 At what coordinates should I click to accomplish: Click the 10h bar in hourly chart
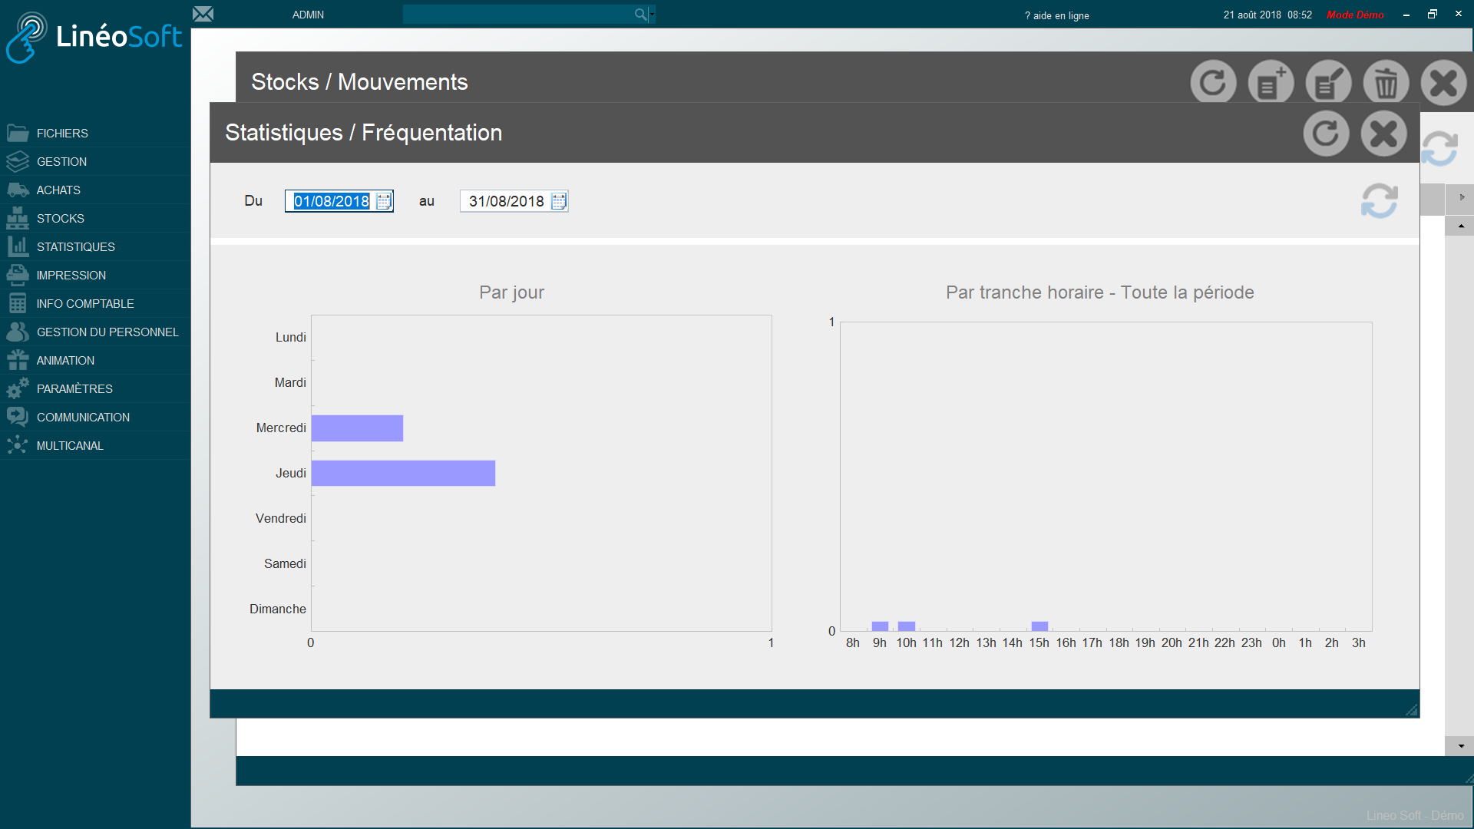907,626
